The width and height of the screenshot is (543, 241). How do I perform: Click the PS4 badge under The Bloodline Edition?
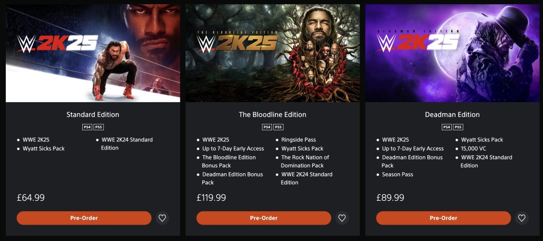point(267,127)
